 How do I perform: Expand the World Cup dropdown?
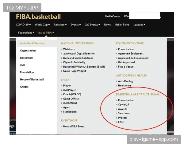pyautogui.click(x=42, y=24)
